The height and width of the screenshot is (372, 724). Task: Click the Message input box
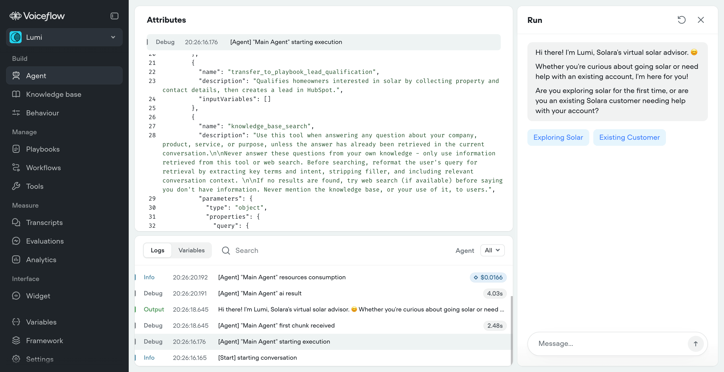pos(607,344)
